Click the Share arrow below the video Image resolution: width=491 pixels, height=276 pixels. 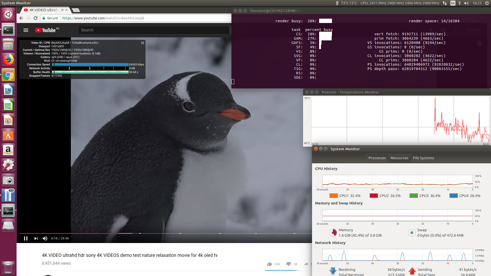[x=306, y=264]
